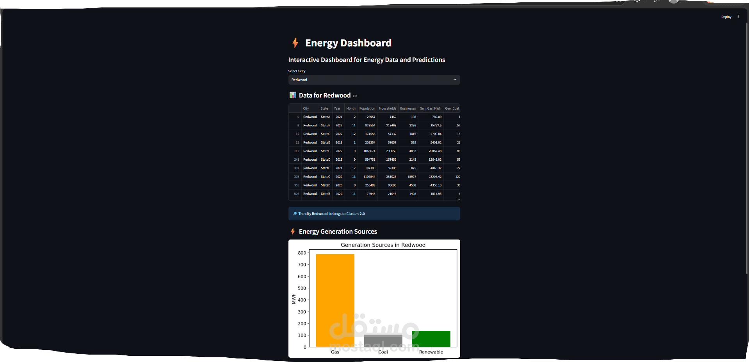Select gas generation cell 1817.95

(x=431, y=194)
